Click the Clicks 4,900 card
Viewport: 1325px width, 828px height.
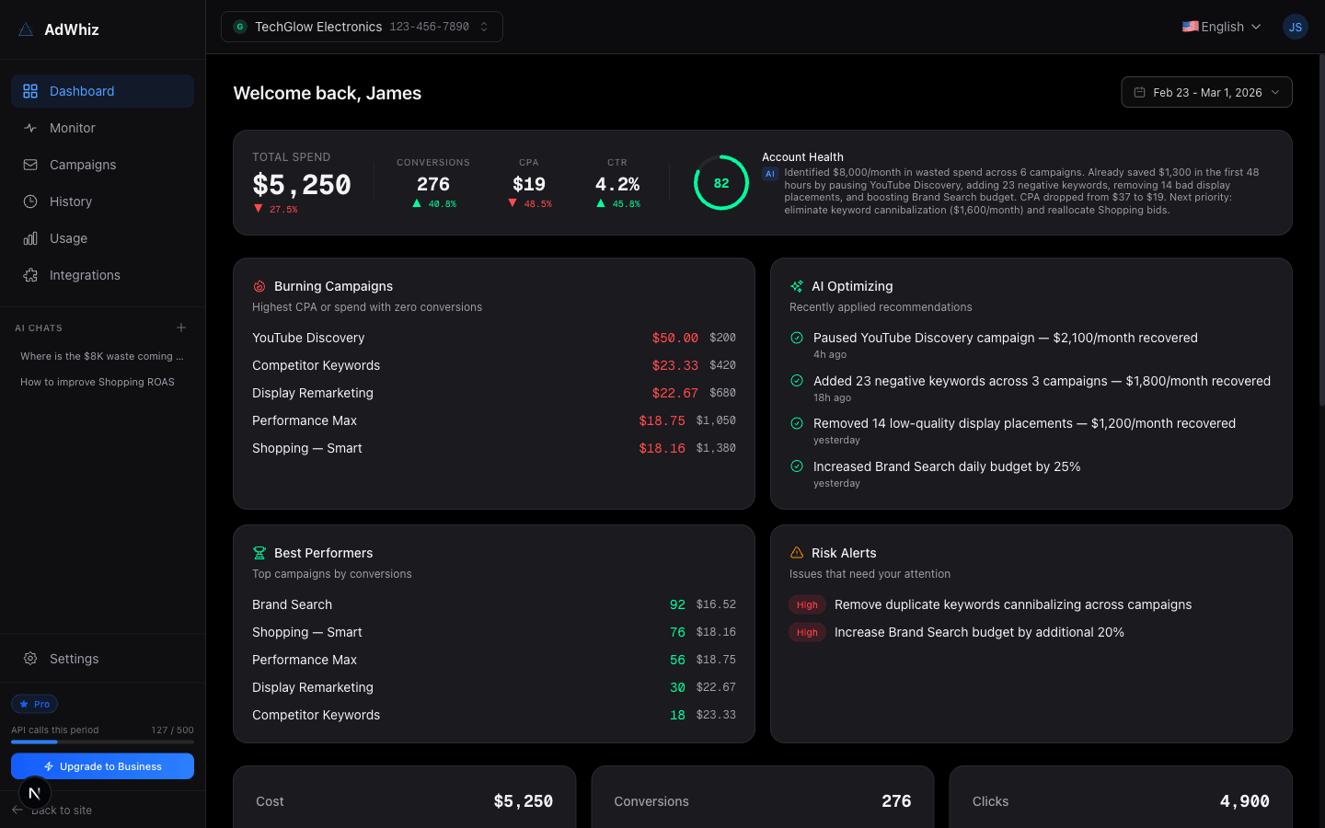point(1121,799)
